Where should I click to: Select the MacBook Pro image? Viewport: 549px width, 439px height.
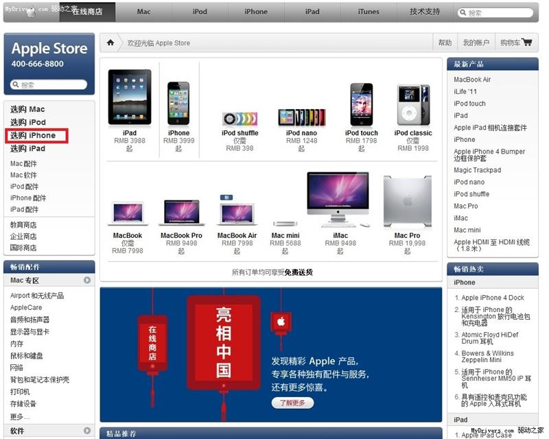[182, 213]
